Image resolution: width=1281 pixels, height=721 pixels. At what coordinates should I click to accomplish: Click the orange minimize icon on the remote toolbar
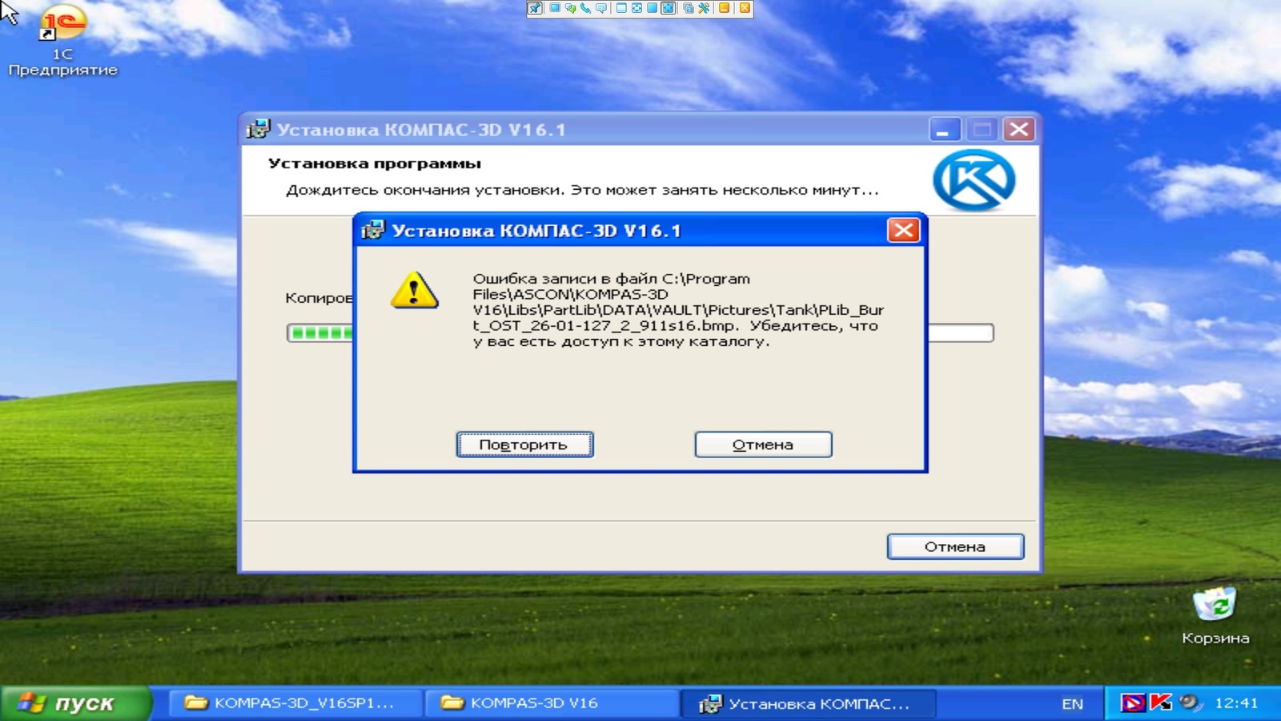(x=724, y=8)
